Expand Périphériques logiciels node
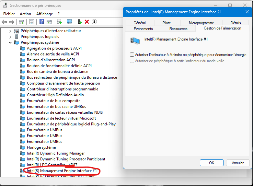253x186 pixels. (10, 37)
